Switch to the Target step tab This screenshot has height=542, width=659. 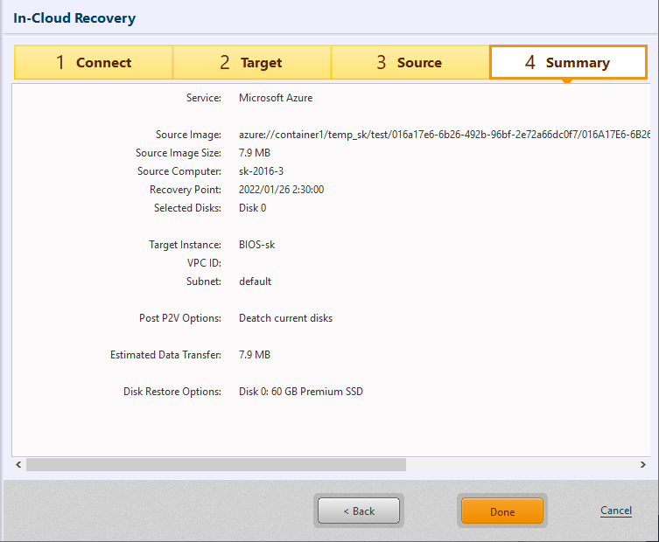[x=251, y=63]
